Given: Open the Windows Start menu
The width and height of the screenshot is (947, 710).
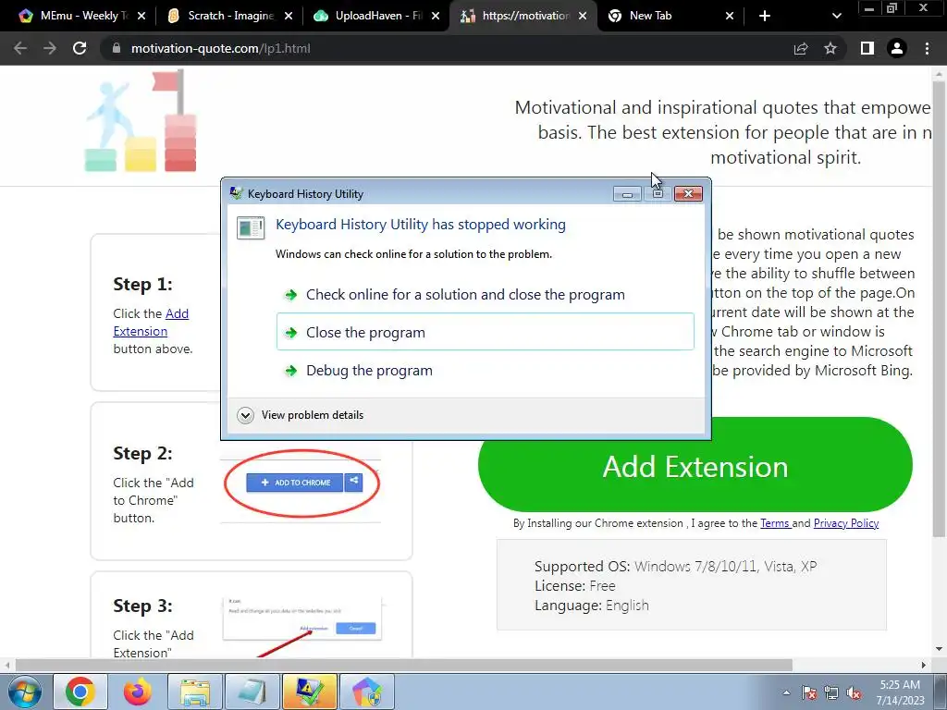Looking at the screenshot, I should tap(24, 692).
